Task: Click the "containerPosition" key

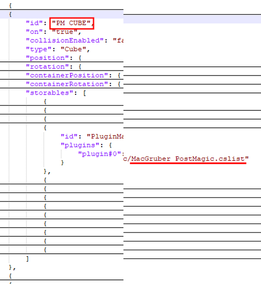Action: [67, 75]
